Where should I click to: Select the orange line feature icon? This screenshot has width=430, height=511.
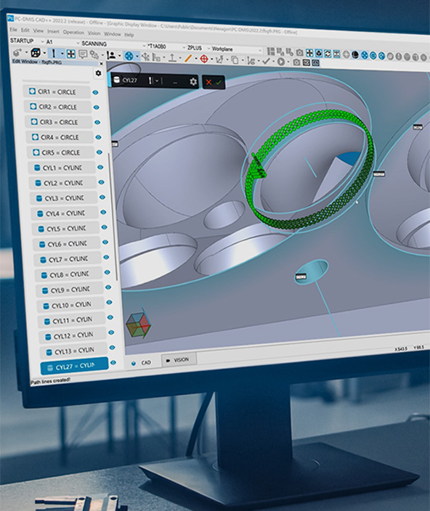(188, 58)
